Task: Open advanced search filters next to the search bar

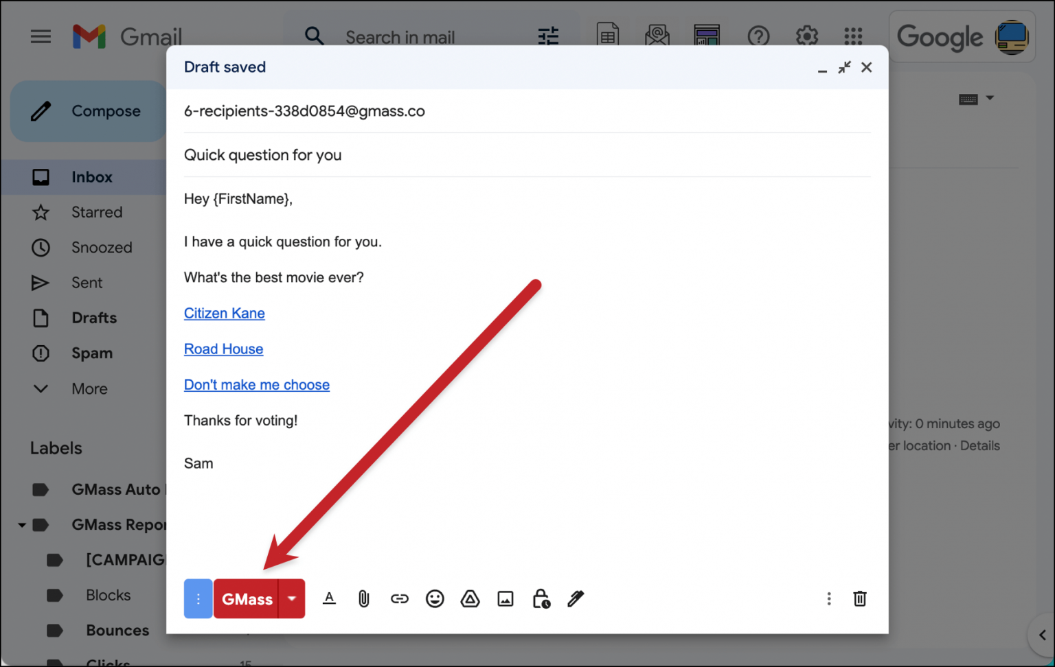Action: coord(548,36)
